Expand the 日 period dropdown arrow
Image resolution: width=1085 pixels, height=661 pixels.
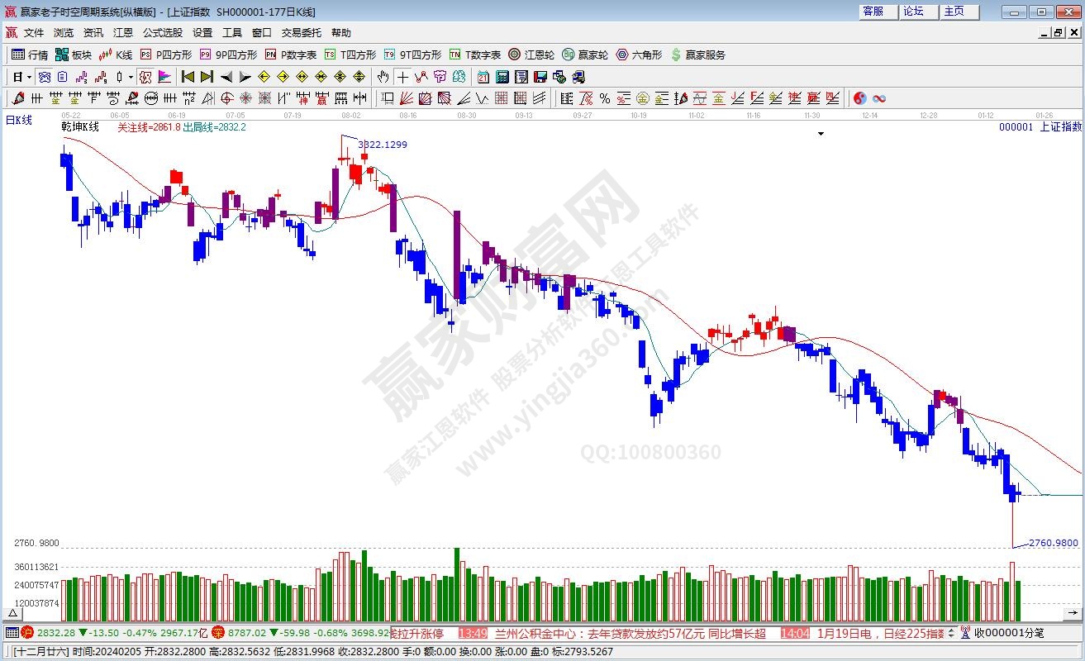click(x=29, y=77)
